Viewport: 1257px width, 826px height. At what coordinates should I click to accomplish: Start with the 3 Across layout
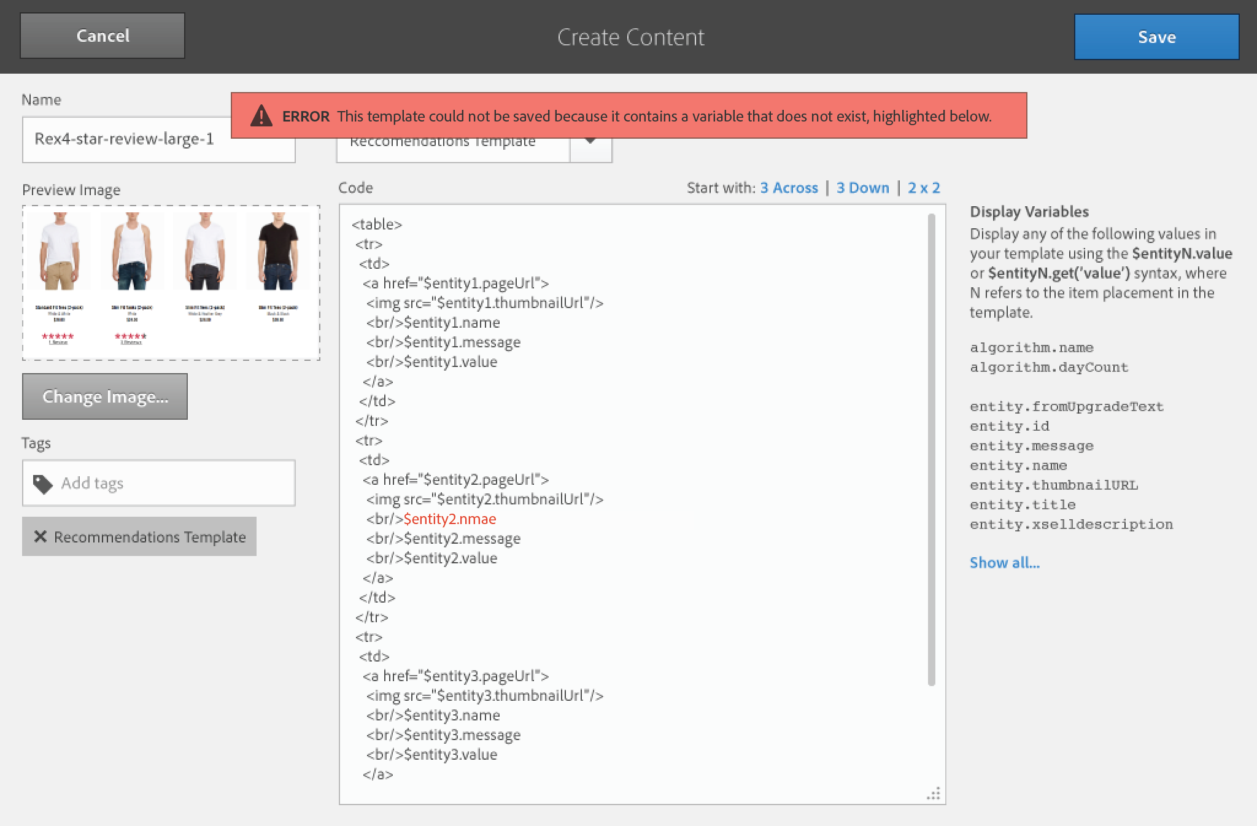789,188
